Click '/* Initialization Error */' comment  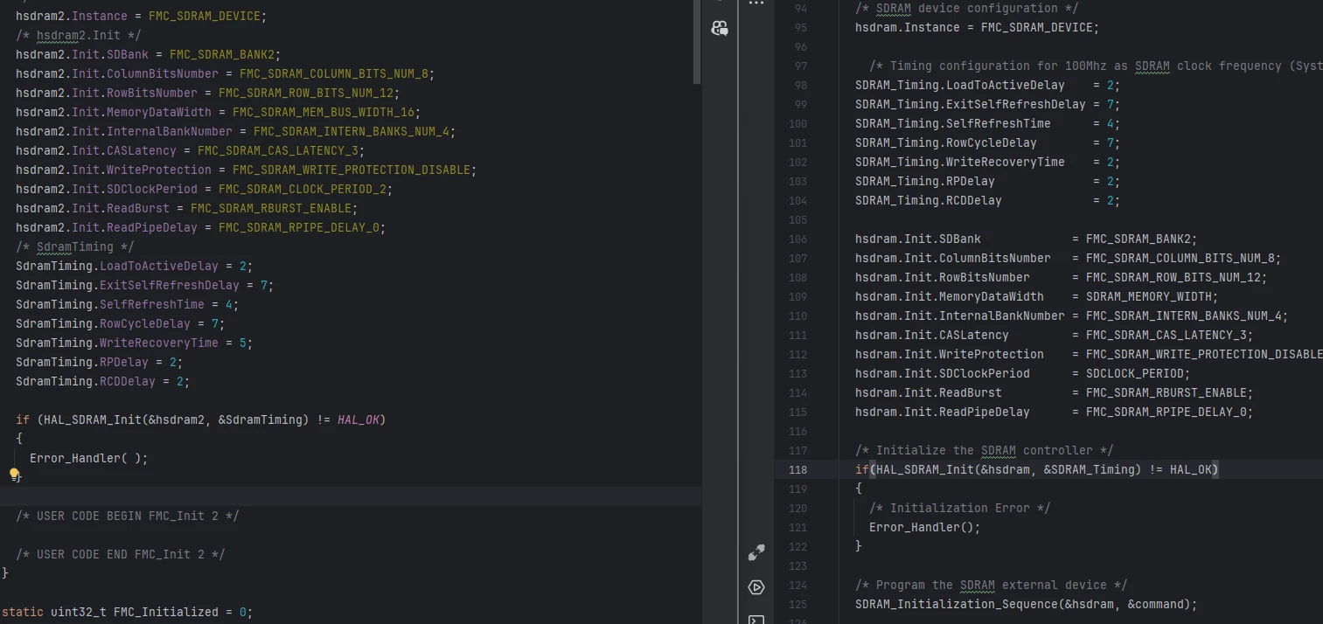click(960, 508)
